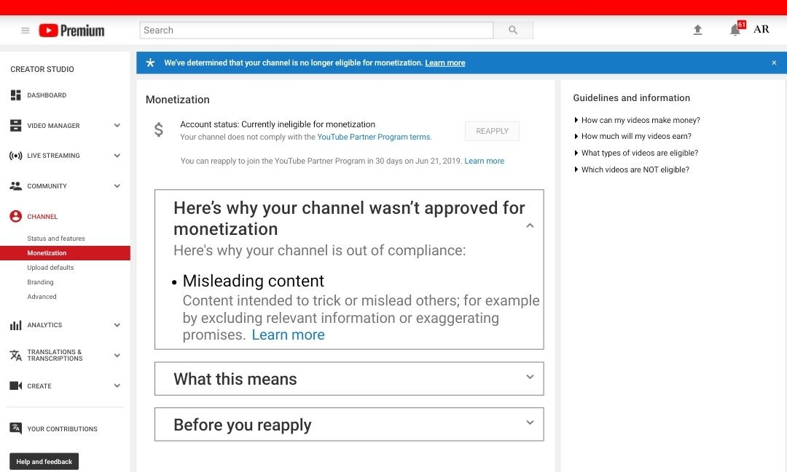Open the Video Manager menu item
The image size is (787, 472).
pos(53,126)
